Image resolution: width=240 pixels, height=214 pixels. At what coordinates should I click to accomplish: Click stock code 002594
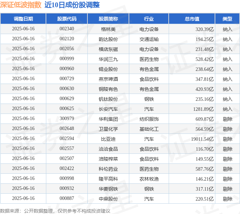click(67, 139)
